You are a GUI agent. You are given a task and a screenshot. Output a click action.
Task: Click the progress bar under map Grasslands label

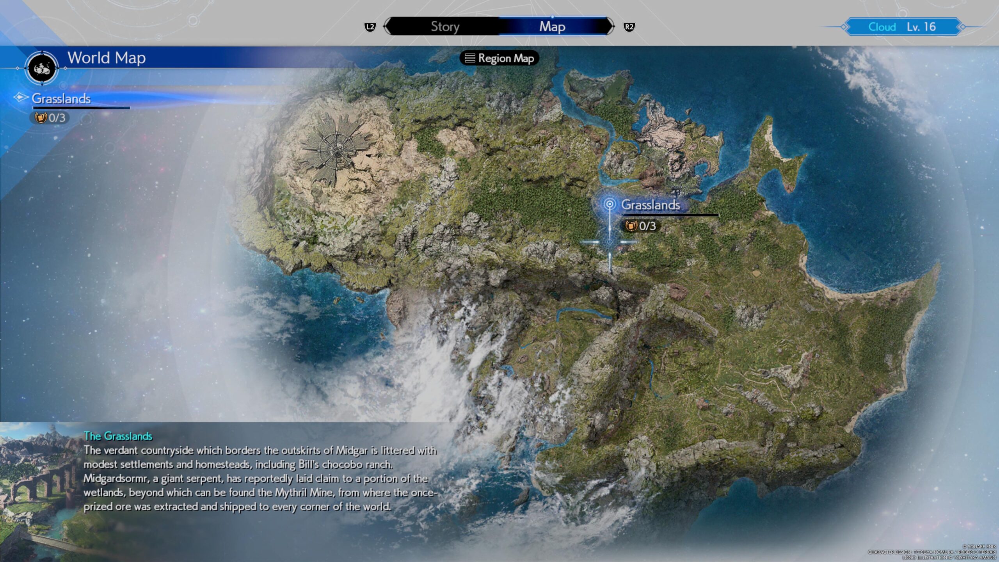coord(670,215)
